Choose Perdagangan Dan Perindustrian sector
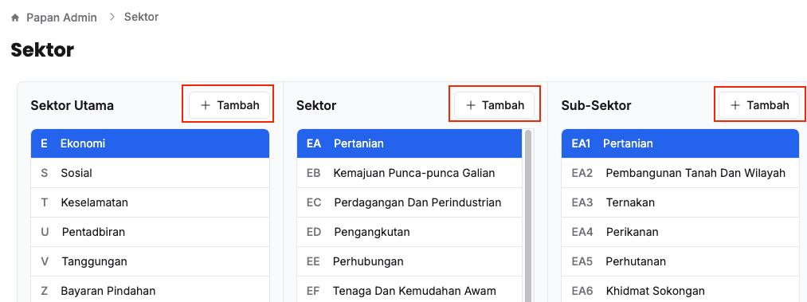Screen dimensions: 807x302 pyautogui.click(x=409, y=202)
